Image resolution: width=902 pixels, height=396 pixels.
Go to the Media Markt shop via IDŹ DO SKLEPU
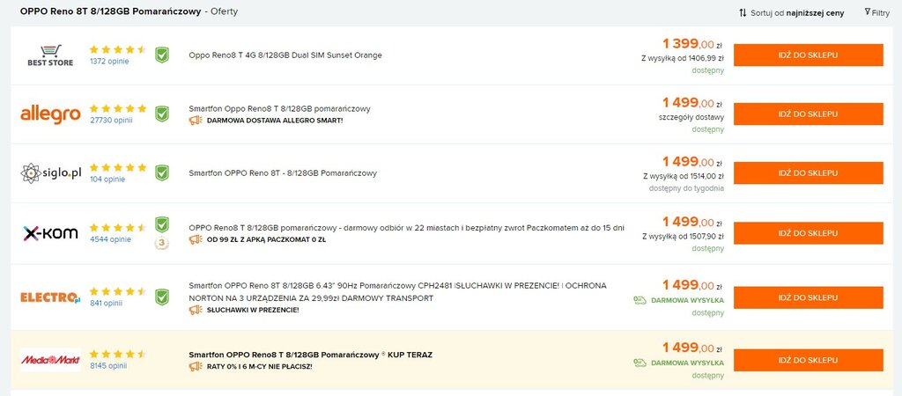point(809,360)
